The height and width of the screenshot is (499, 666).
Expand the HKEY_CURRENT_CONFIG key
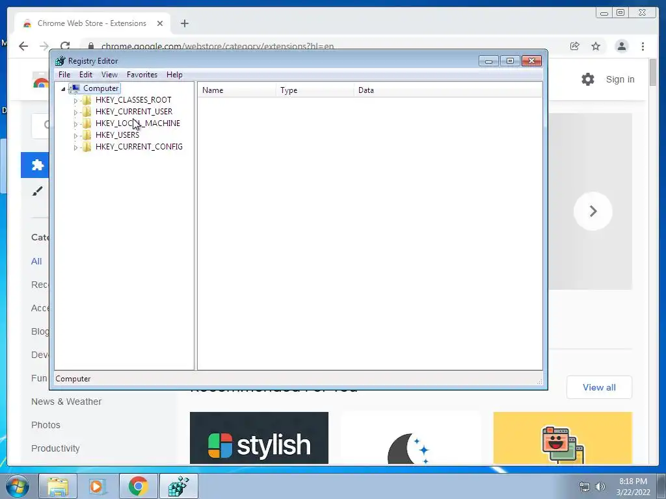click(x=75, y=147)
